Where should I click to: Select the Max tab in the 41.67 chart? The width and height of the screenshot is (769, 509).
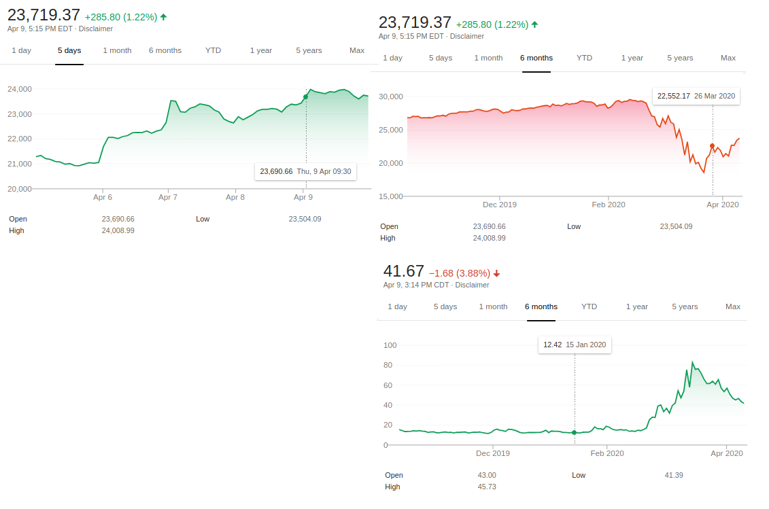[733, 306]
